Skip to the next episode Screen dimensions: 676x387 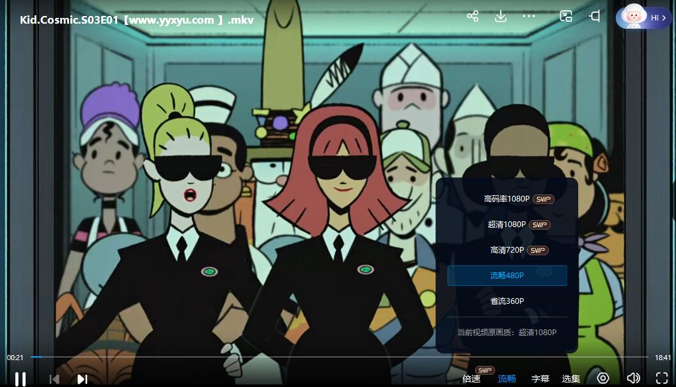83,379
